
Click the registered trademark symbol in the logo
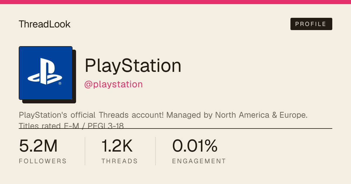[x=60, y=83]
